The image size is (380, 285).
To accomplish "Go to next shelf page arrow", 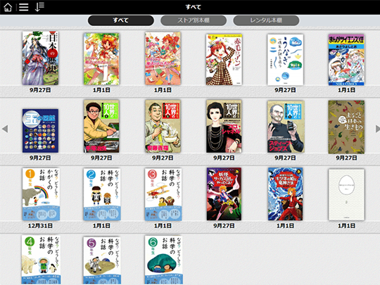I will [x=377, y=129].
